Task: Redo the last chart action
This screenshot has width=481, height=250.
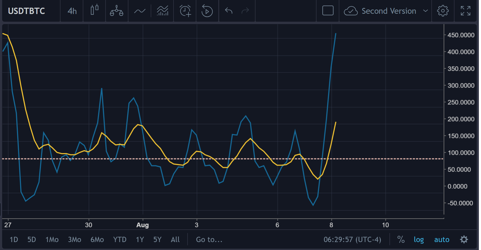Action: point(245,11)
